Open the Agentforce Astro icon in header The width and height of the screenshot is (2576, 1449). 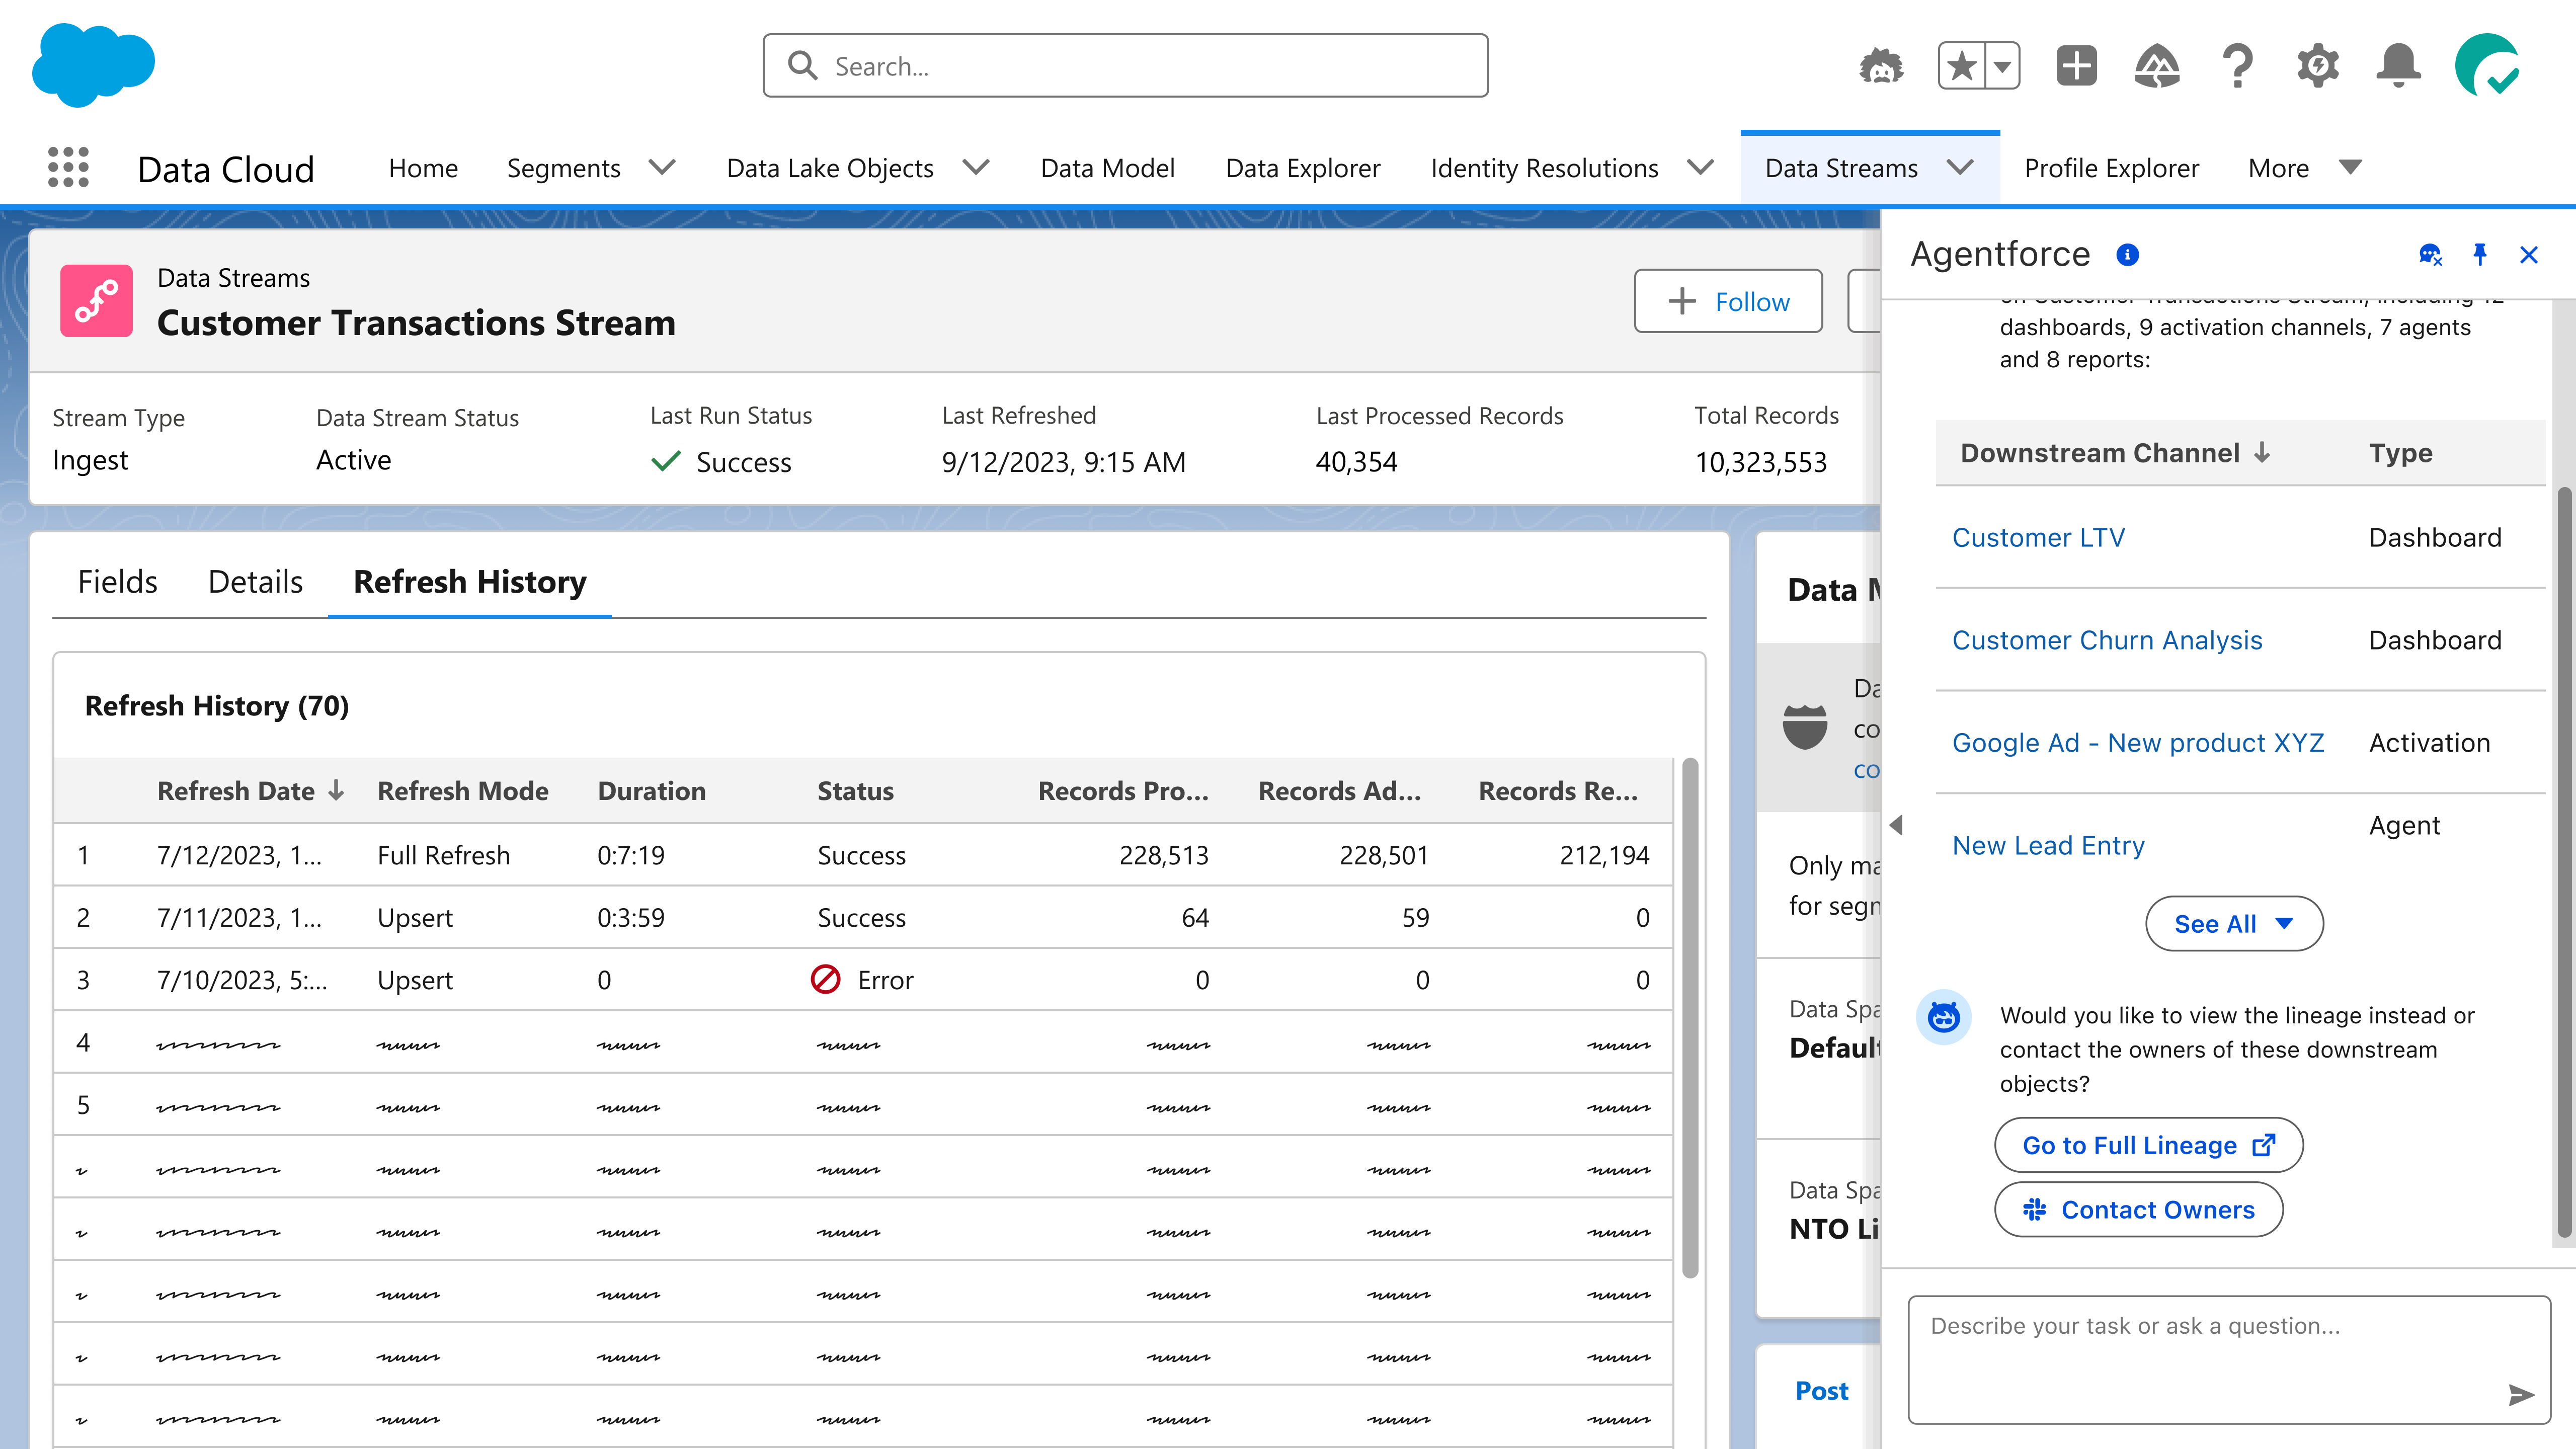(1881, 67)
